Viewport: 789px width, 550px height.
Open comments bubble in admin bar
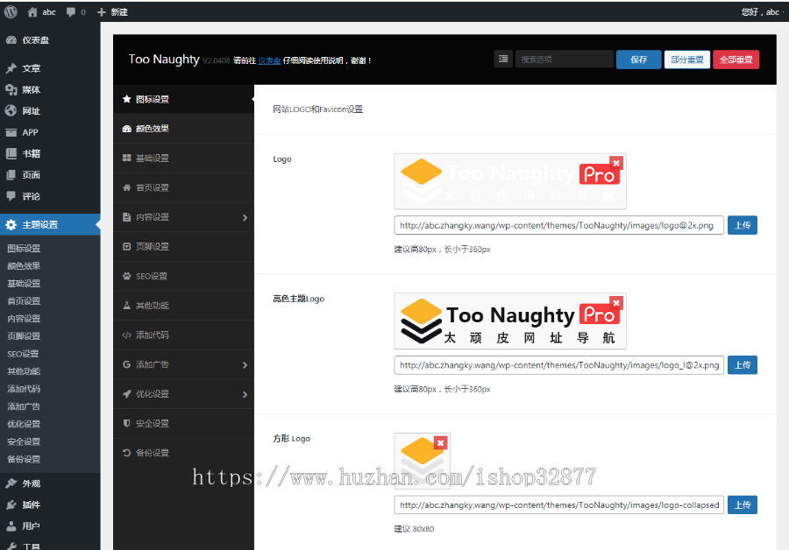coord(76,12)
